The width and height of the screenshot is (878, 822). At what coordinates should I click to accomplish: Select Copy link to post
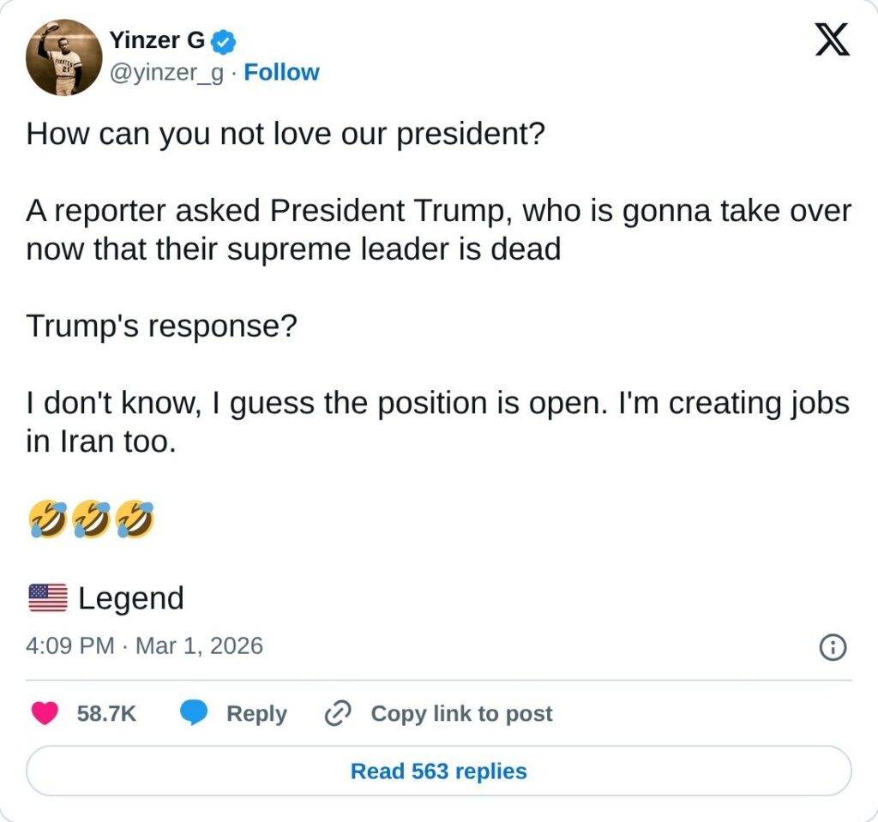(461, 713)
